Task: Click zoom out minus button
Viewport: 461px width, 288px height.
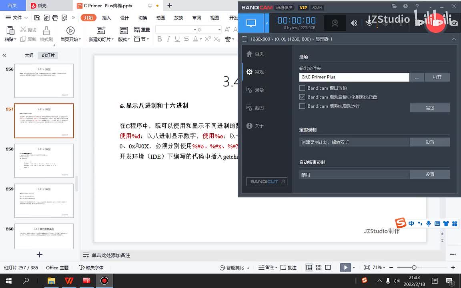Action: click(x=391, y=268)
